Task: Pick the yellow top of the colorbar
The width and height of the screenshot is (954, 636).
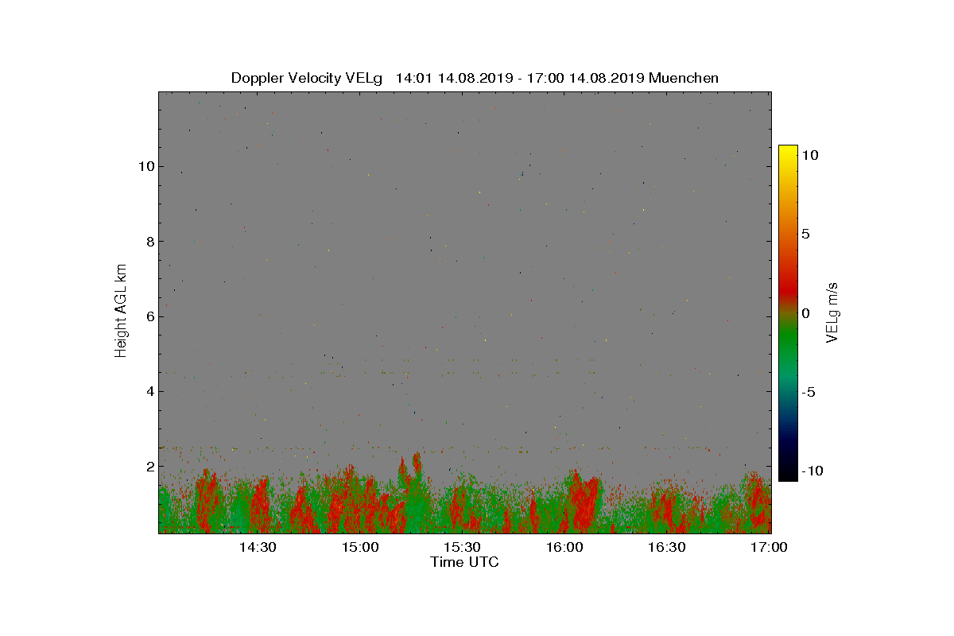Action: [x=788, y=153]
